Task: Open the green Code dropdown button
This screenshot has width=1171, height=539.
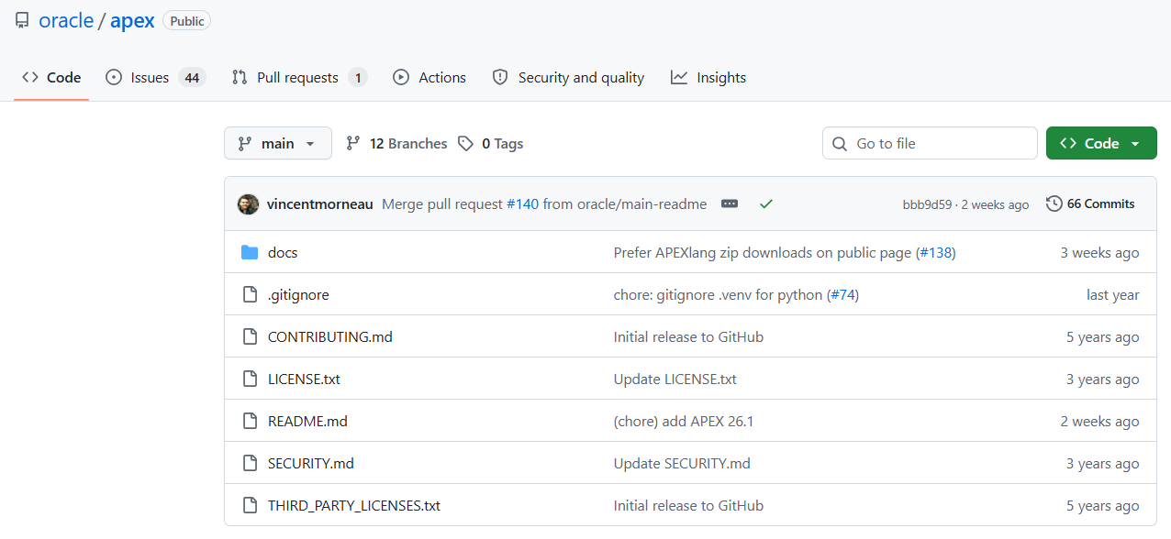Action: click(1101, 143)
